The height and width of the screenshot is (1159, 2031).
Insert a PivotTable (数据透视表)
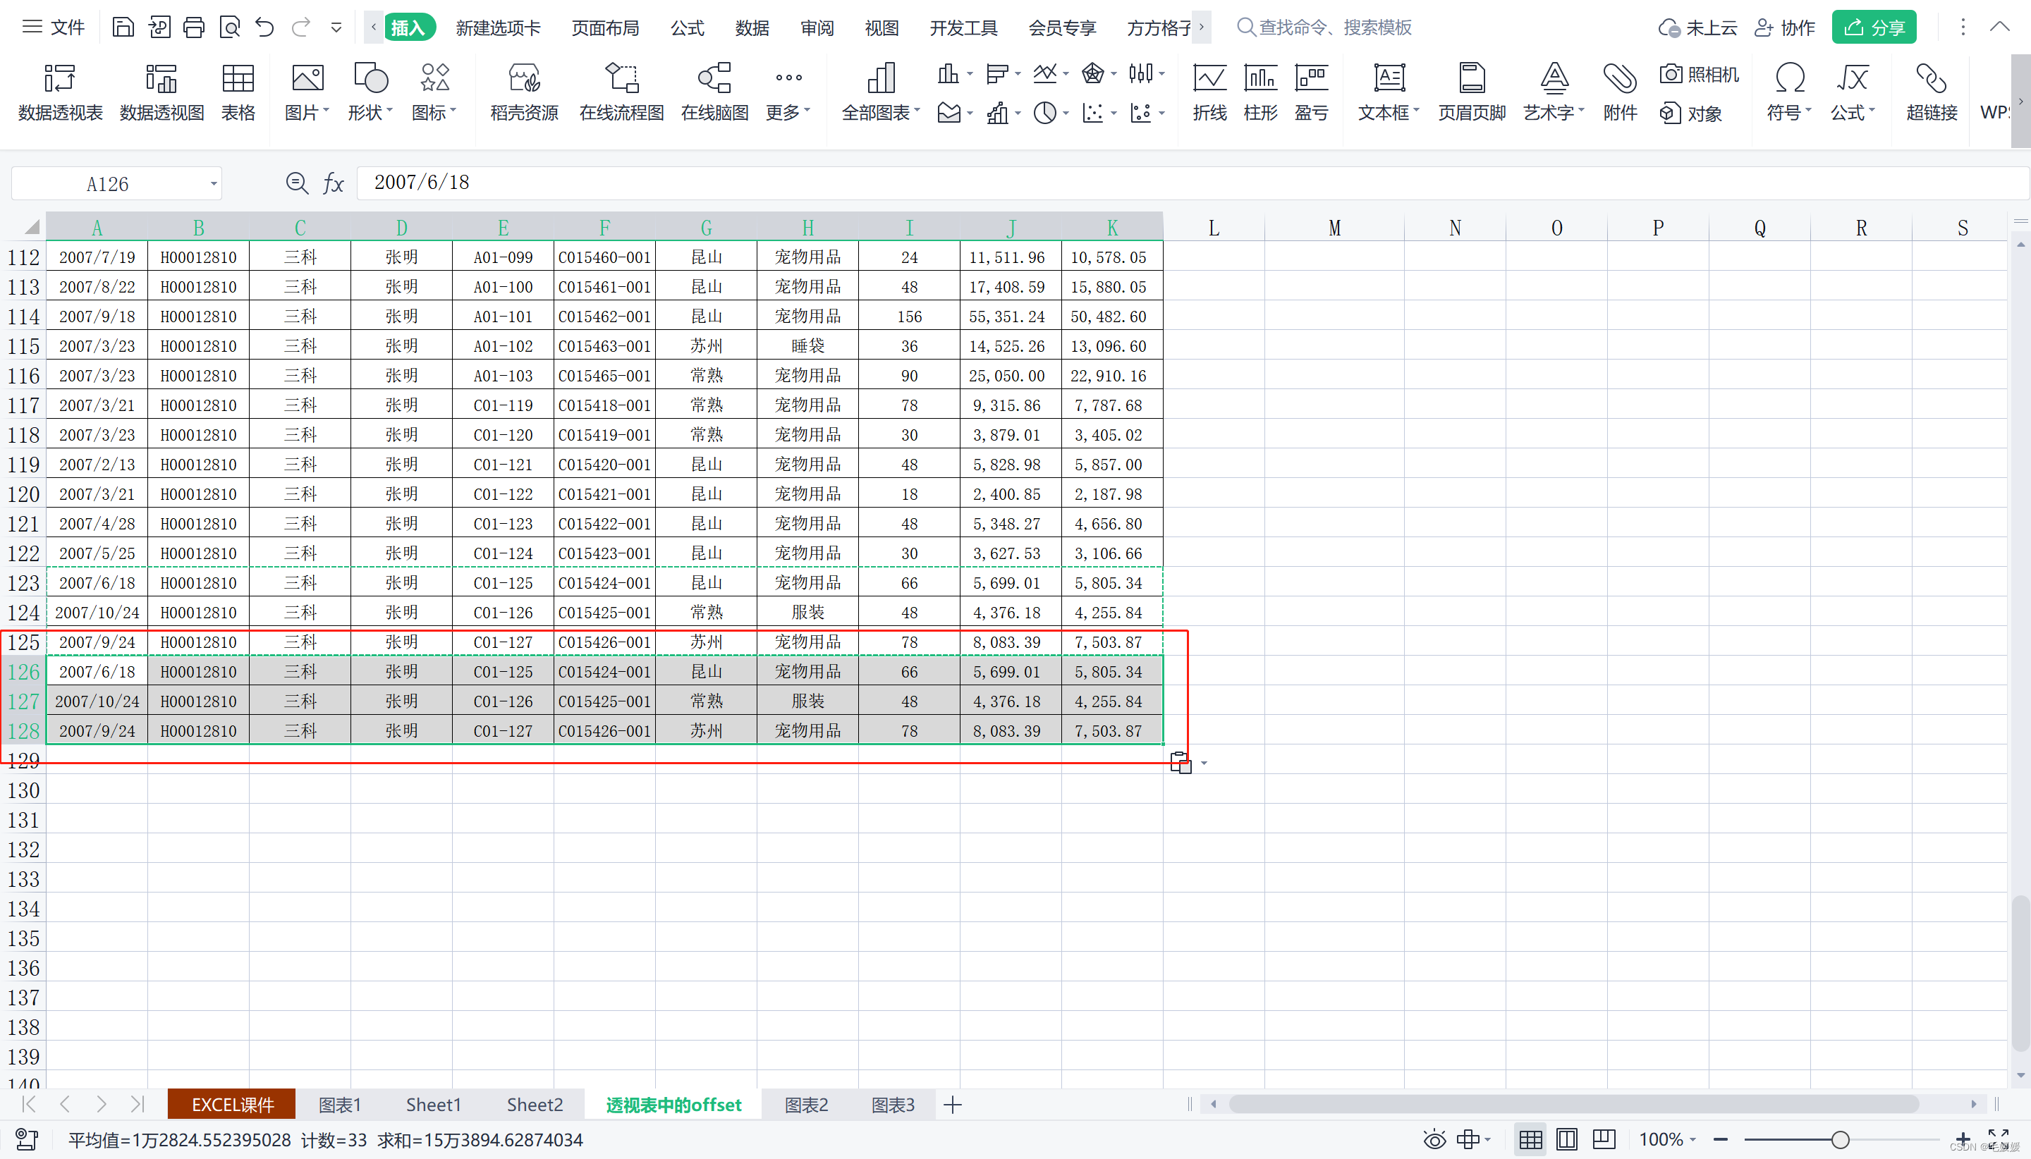tap(61, 92)
